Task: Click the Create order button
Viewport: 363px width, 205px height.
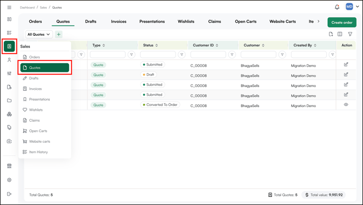Action: click(x=342, y=22)
